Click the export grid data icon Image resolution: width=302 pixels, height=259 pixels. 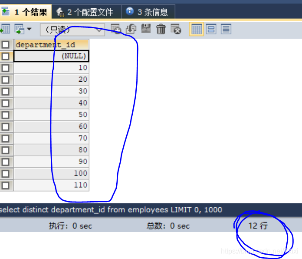point(5,29)
